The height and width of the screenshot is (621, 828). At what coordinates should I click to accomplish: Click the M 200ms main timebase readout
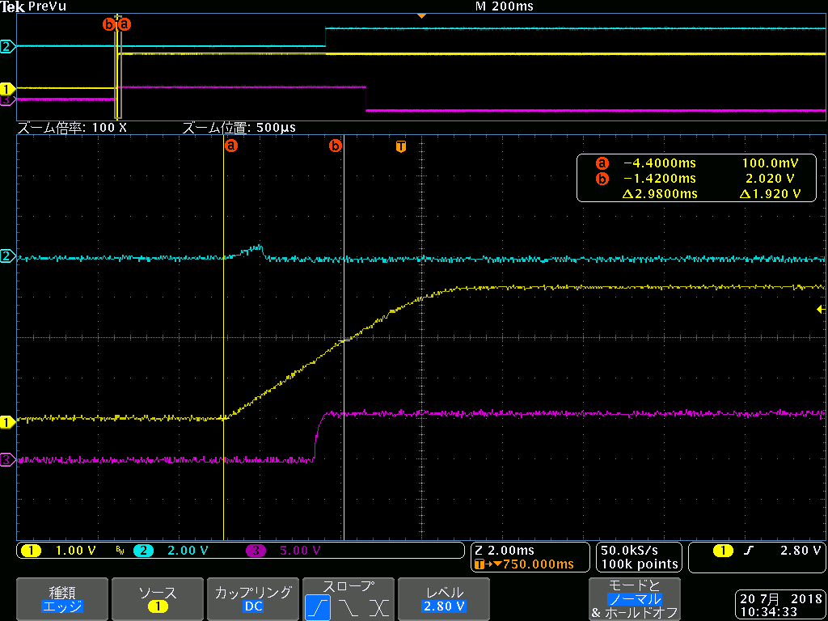(505, 6)
